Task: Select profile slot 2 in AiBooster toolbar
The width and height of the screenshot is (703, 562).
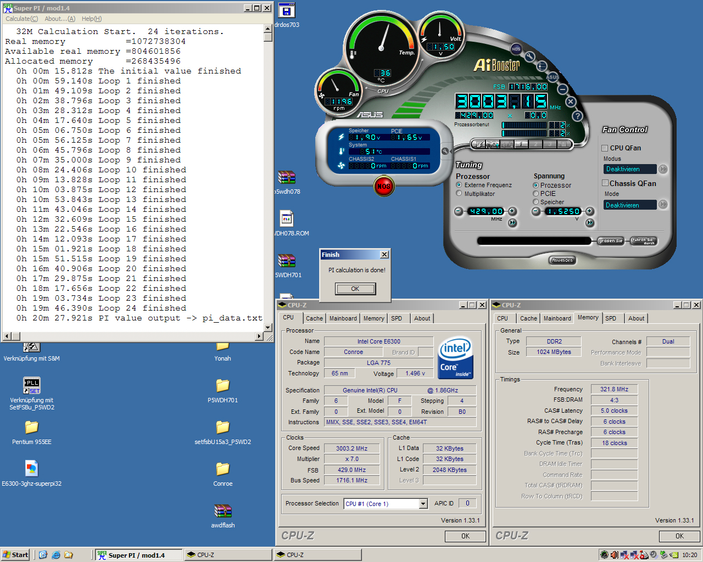Action: 535,144
